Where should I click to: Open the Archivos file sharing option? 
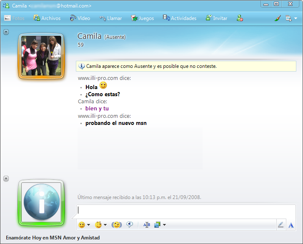[x=47, y=18]
